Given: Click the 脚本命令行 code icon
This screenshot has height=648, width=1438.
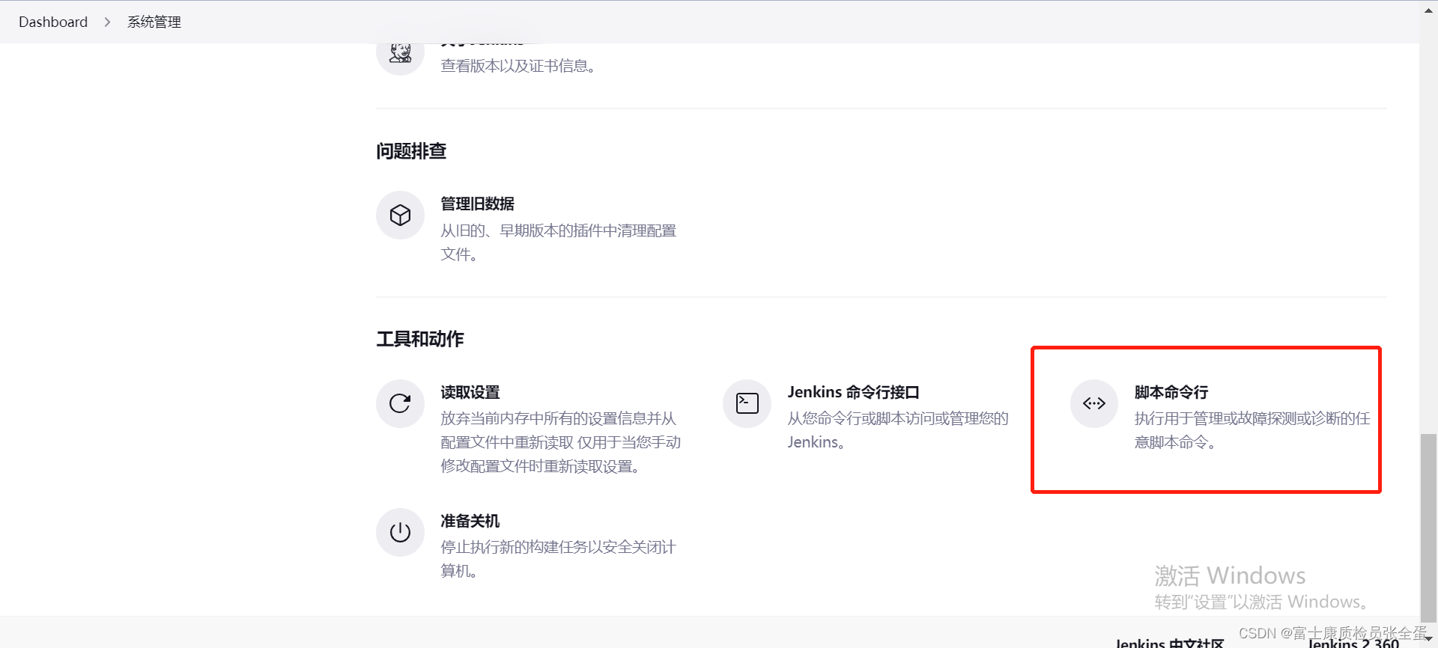Looking at the screenshot, I should point(1093,403).
